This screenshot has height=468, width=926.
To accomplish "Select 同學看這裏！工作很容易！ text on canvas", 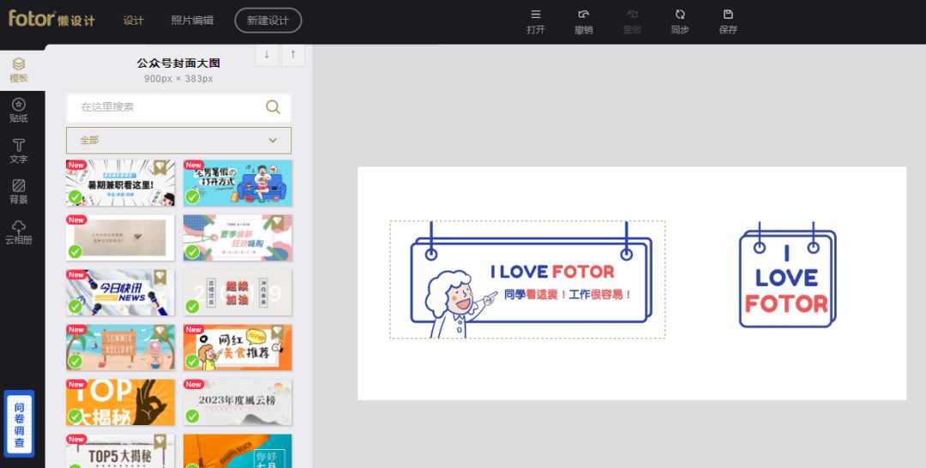I will point(568,294).
